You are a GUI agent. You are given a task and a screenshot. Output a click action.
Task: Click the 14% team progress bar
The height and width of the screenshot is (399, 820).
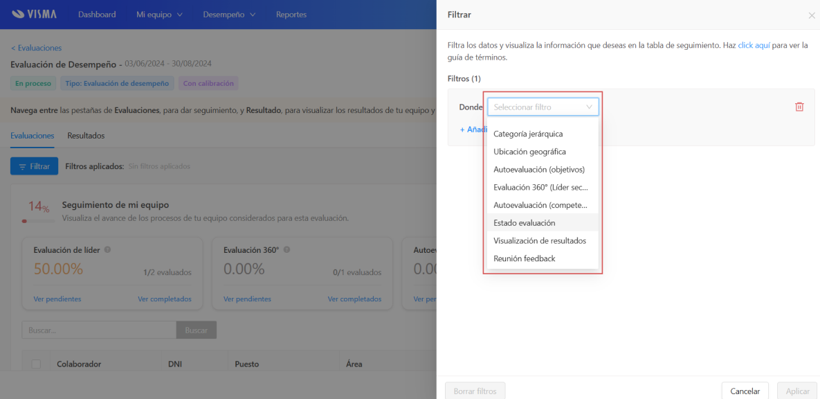pyautogui.click(x=38, y=221)
